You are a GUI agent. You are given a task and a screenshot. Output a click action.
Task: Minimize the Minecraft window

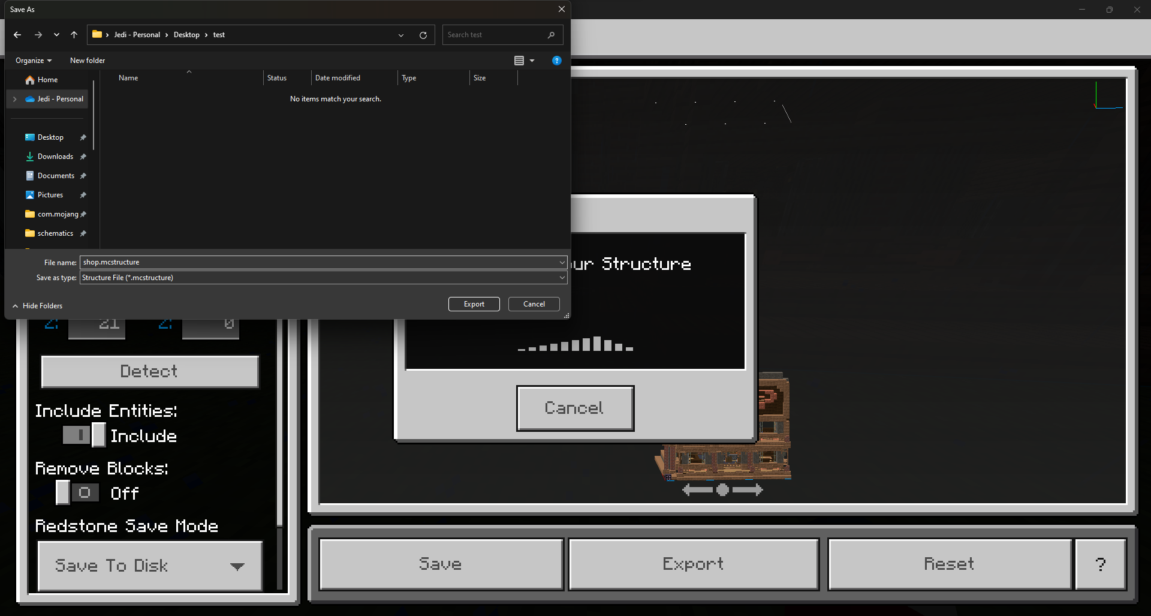click(x=1082, y=9)
